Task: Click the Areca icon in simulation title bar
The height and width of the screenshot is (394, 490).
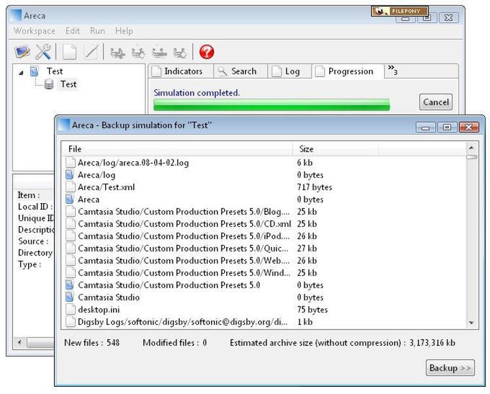Action: [64, 125]
